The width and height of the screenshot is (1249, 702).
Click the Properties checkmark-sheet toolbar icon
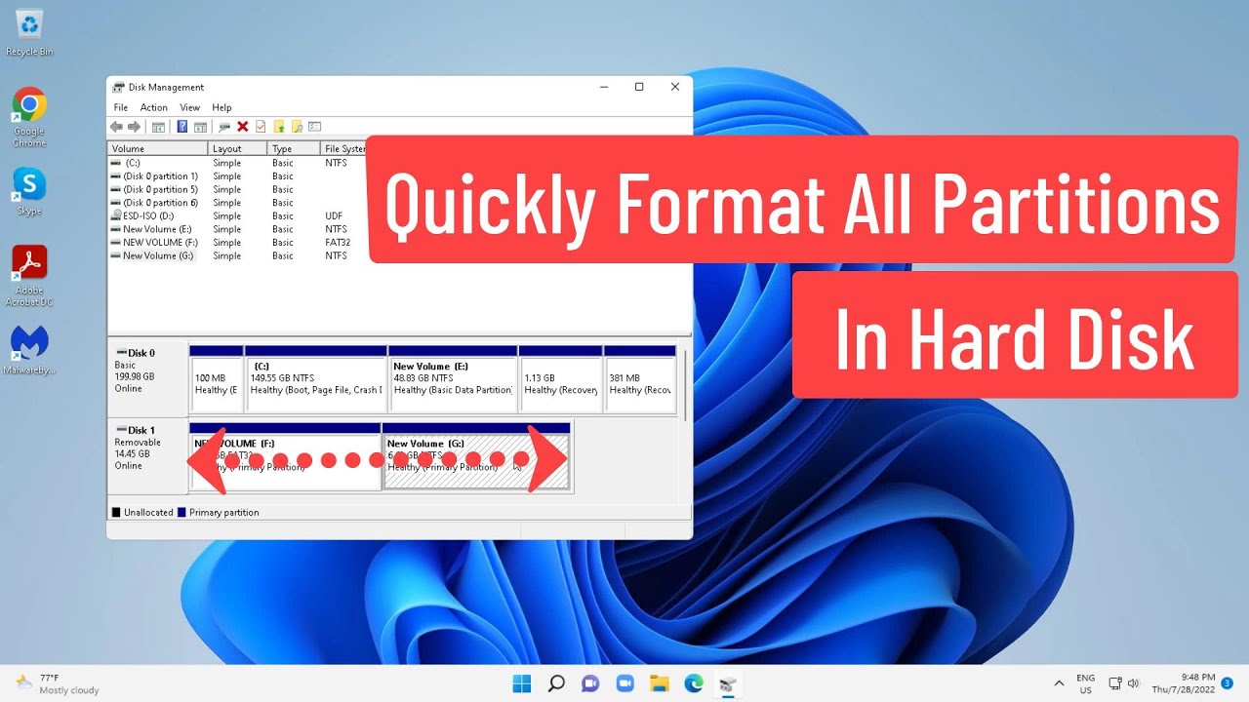tap(261, 127)
